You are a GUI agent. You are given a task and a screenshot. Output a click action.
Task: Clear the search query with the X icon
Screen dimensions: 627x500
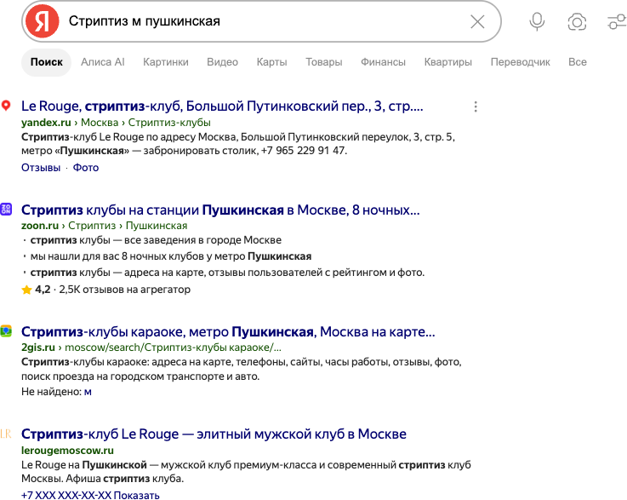(x=477, y=21)
